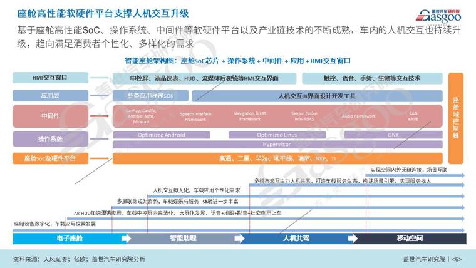Click the Optimized Linux box

pos(277,135)
